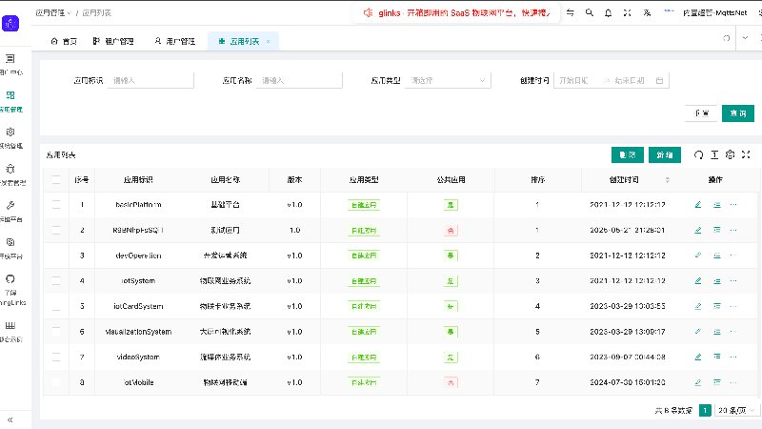Open the tenant center sidebar icon
Screen dimensions: 762x429
[10, 59]
